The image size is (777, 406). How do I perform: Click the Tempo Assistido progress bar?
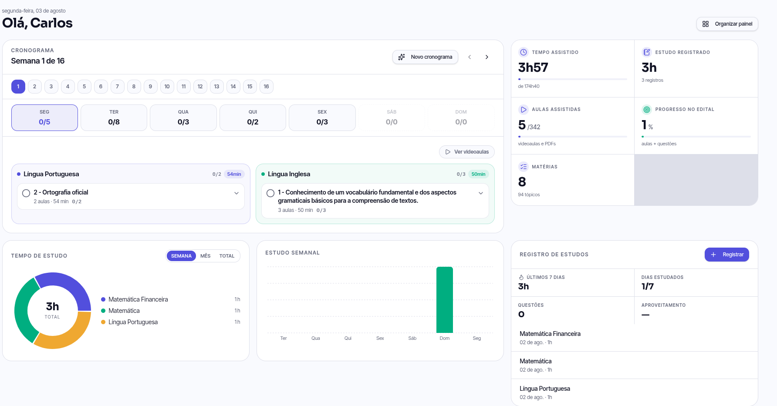[573, 79]
